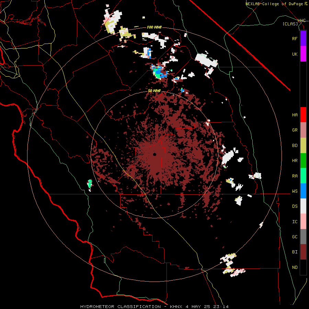The image size is (309, 309).
Task: Click the GR dusty pink legend swatch
Action: click(303, 130)
